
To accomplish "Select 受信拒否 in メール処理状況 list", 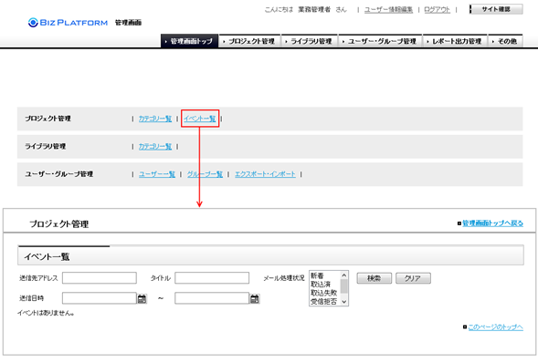I will [x=324, y=301].
